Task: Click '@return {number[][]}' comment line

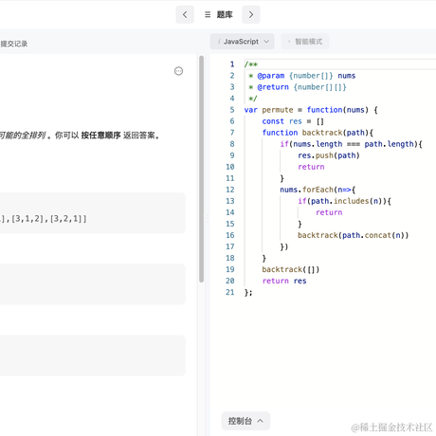Action: 298,87
